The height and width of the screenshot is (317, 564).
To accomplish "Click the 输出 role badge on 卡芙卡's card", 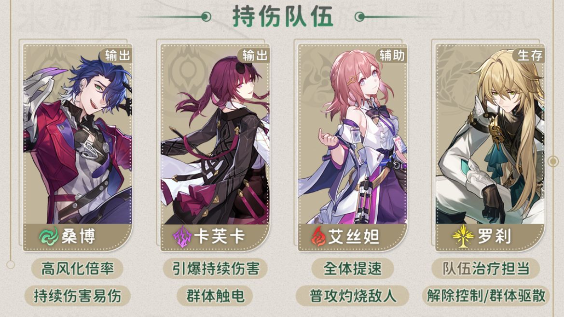I will pos(254,56).
